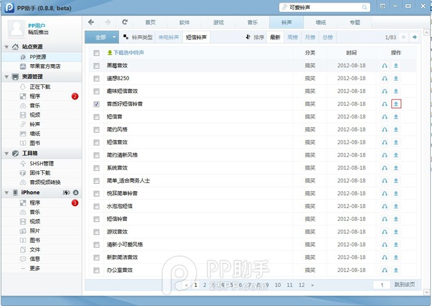Screen dimensions: 432x306
Task: Preview 黑莓音效 with the headphone icon
Action: pyautogui.click(x=384, y=65)
